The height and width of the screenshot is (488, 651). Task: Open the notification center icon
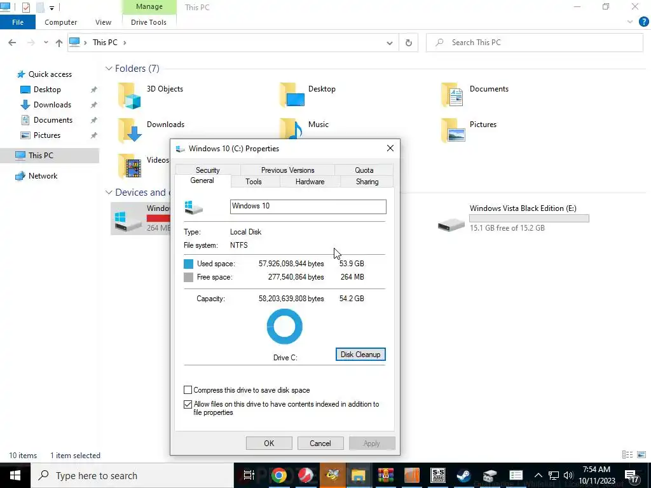[631, 475]
